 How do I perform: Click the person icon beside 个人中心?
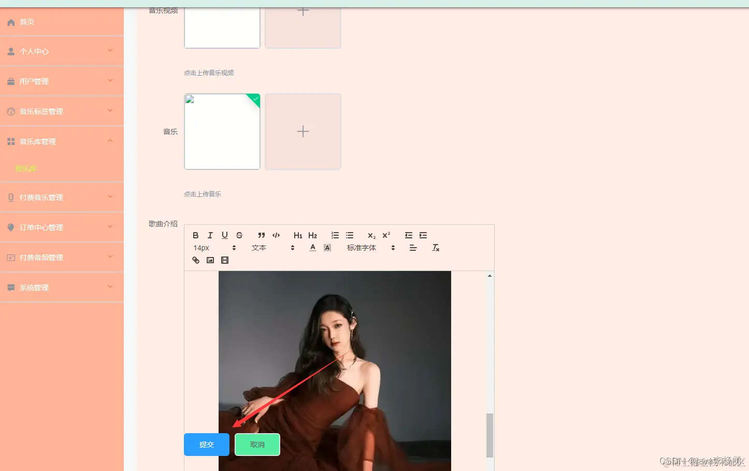click(11, 51)
